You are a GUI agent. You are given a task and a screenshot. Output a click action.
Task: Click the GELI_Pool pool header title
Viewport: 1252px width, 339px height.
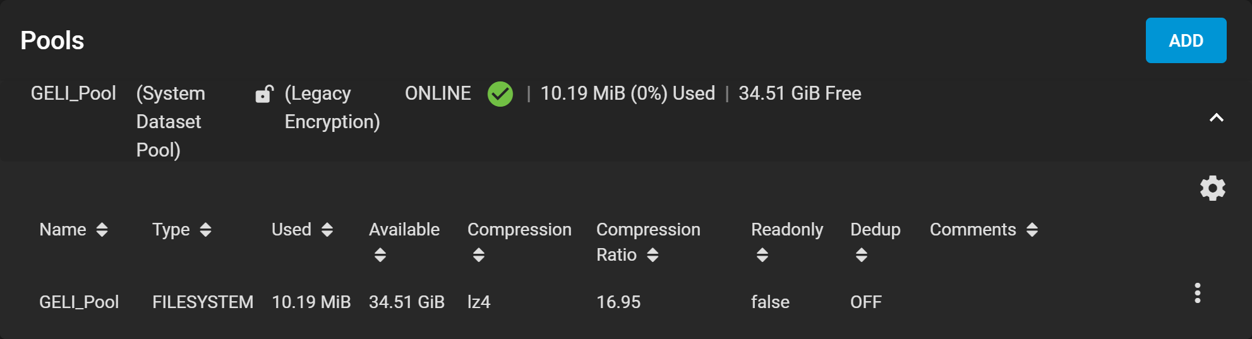coord(73,93)
